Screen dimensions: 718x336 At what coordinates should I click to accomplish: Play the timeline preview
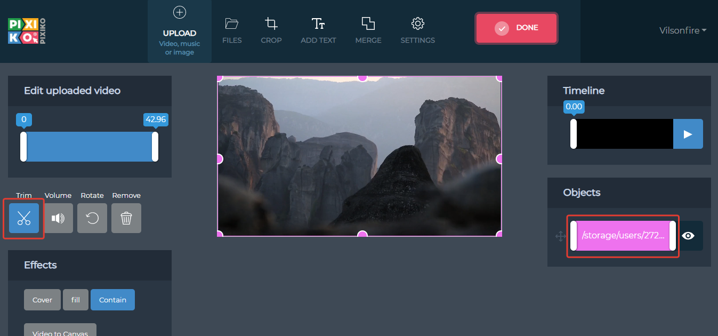(x=688, y=134)
